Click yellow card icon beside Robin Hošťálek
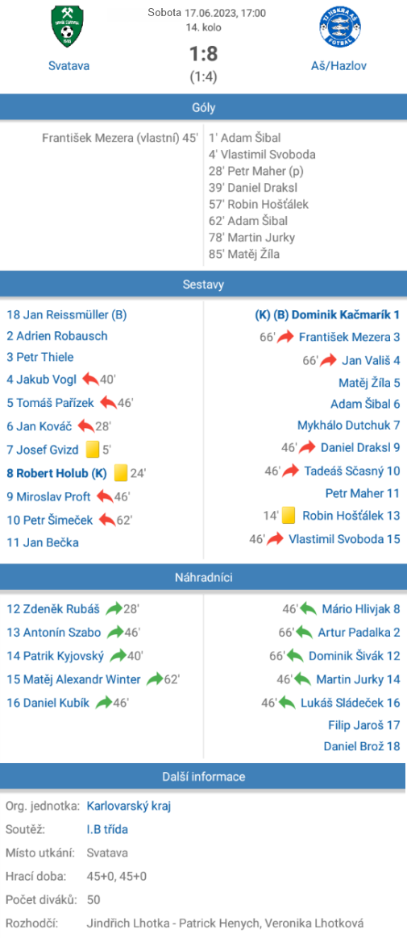The height and width of the screenshot is (938, 407). 289,515
